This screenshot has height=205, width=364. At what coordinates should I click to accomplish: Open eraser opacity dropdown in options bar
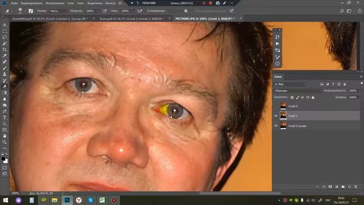[x=99, y=11]
